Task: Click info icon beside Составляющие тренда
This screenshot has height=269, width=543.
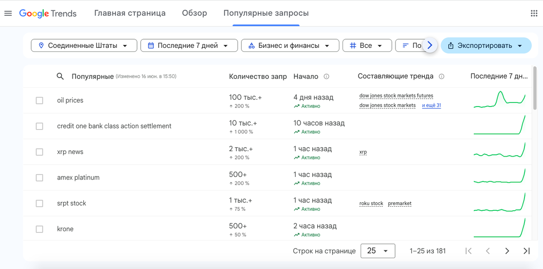Action: tap(442, 77)
